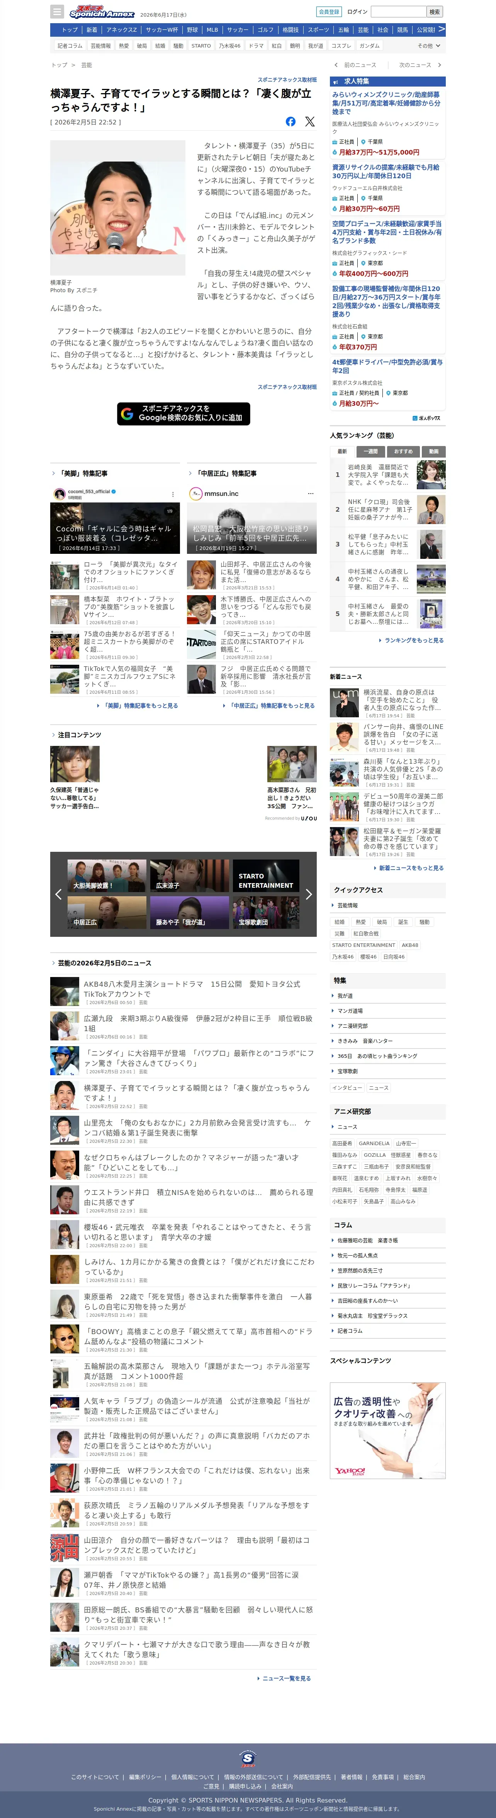Open the 会社案内 footer link

pyautogui.click(x=282, y=1786)
